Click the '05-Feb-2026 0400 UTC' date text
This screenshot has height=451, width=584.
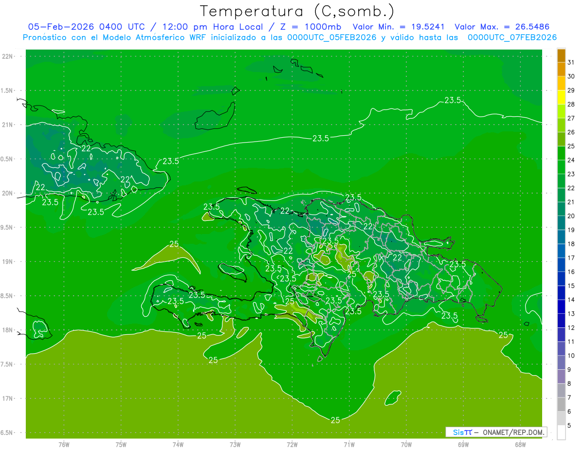[x=86, y=27]
